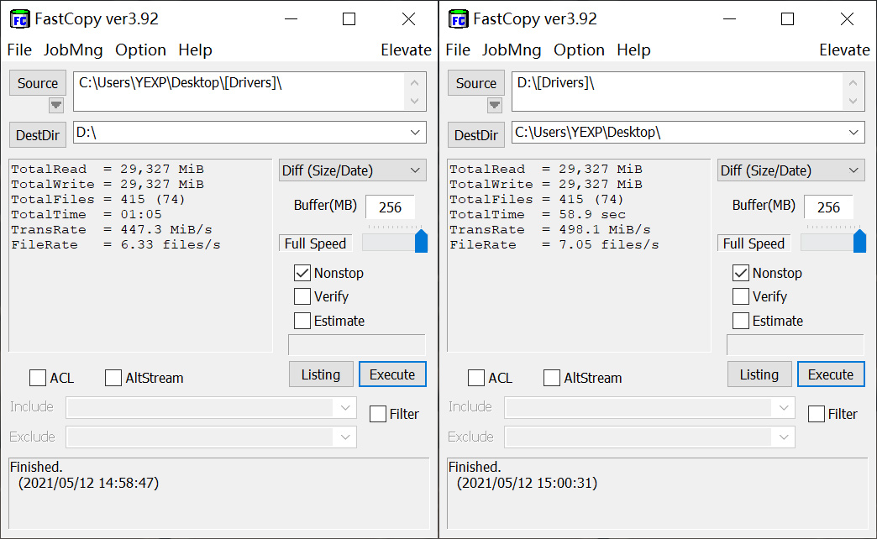
Task: Click source field scroll-down arrow in left window
Action: pos(414,102)
